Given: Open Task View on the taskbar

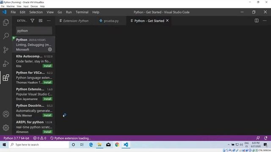Looking at the screenshot, I should [82, 144].
